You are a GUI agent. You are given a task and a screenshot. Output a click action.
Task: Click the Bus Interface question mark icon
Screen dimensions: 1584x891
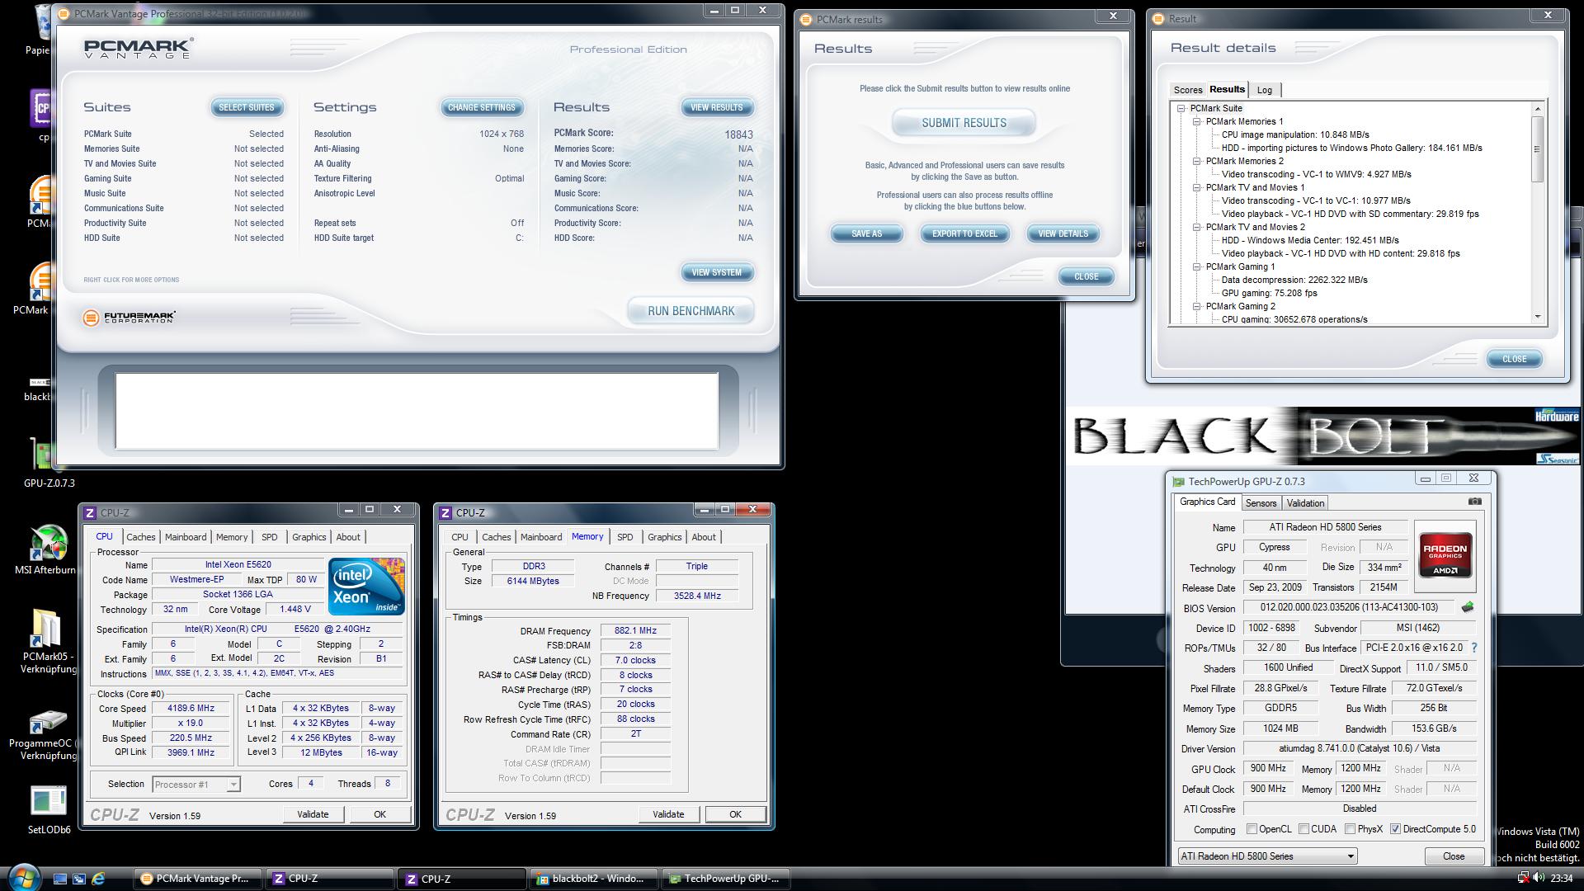pyautogui.click(x=1474, y=648)
